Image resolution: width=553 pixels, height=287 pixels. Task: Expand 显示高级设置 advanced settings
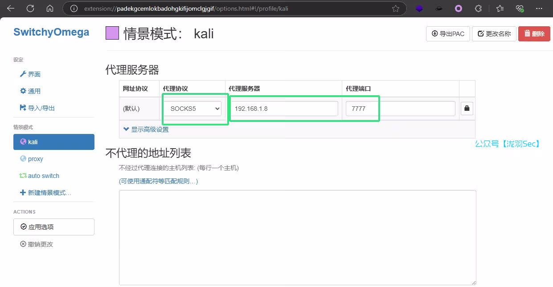coord(146,129)
